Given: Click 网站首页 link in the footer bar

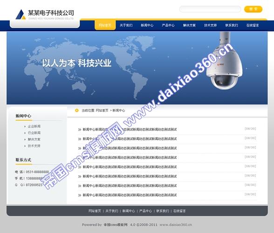Looking at the screenshot, I should (x=95, y=211).
